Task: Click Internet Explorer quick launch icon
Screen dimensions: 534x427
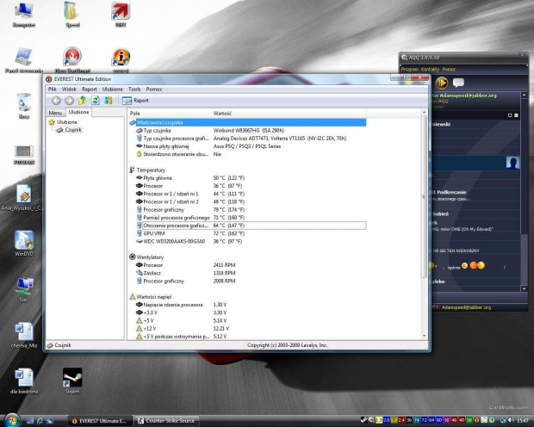Action: pyautogui.click(x=40, y=421)
